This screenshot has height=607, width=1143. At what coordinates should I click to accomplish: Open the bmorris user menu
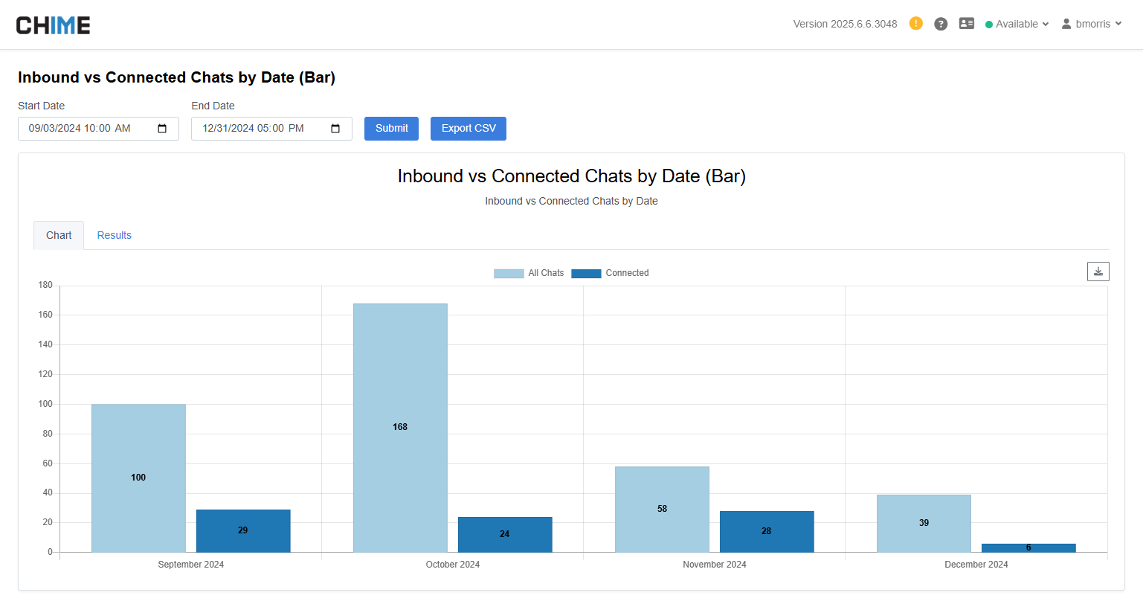pyautogui.click(x=1092, y=24)
